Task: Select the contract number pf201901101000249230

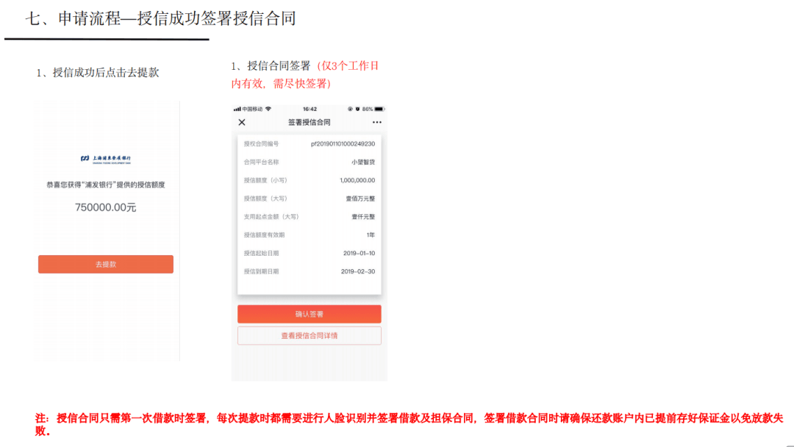Action: [x=343, y=144]
